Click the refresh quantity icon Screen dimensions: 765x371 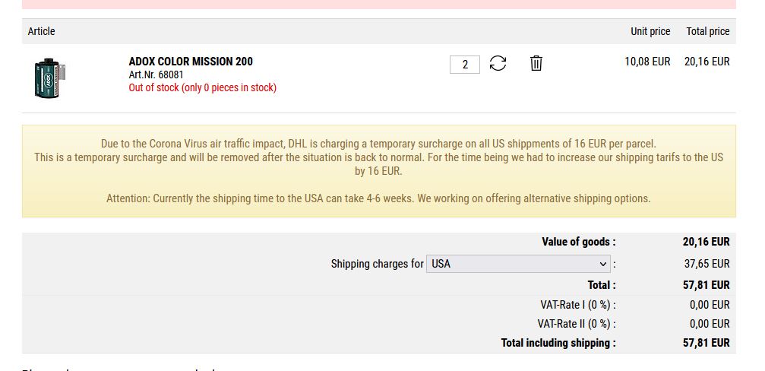(498, 63)
